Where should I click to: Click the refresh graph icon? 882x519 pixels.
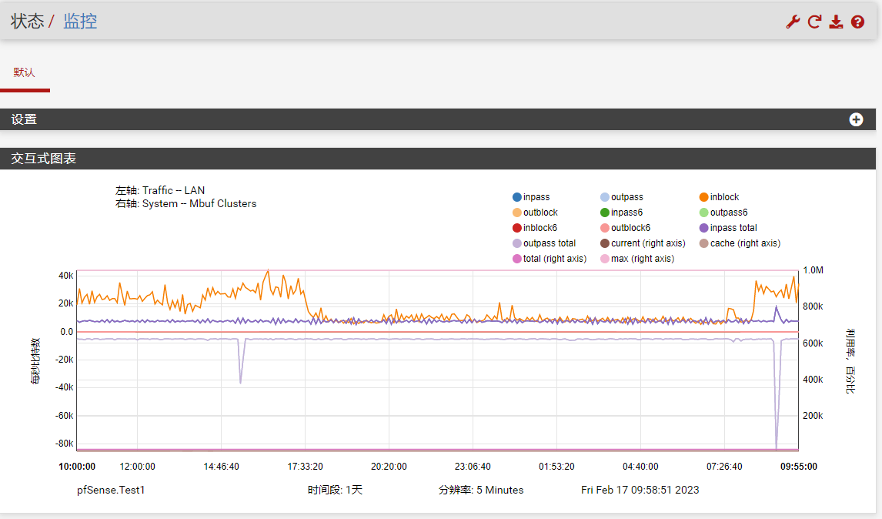click(814, 22)
